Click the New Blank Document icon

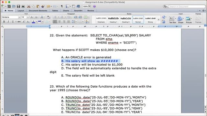tap(3, 6)
